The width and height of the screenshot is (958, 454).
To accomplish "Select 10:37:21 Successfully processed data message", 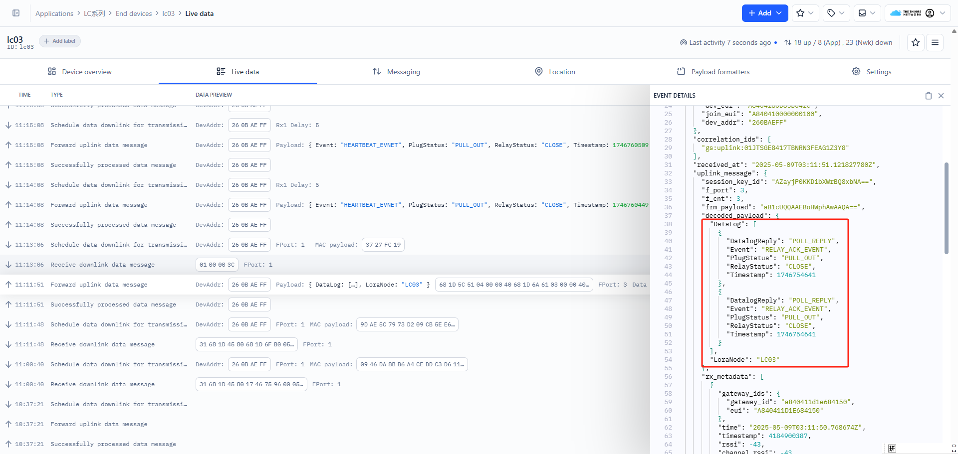I will point(325,444).
